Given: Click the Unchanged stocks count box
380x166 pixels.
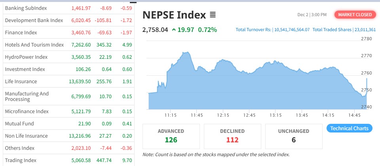Looking at the screenshot, I should tap(294, 136).
